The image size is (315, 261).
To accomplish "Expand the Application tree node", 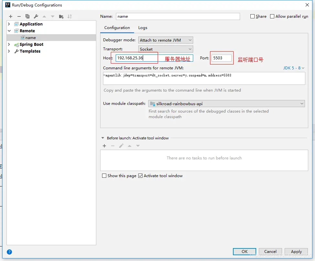I will click(9, 24).
